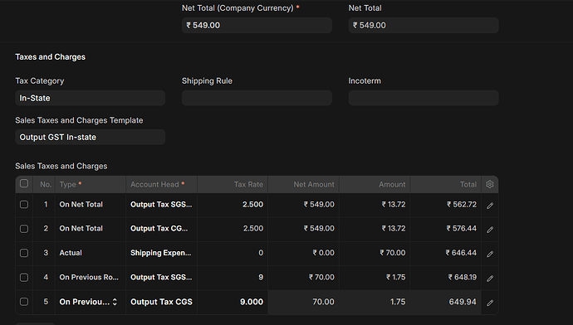Open table column settings gear icon
The height and width of the screenshot is (325, 573).
[490, 184]
